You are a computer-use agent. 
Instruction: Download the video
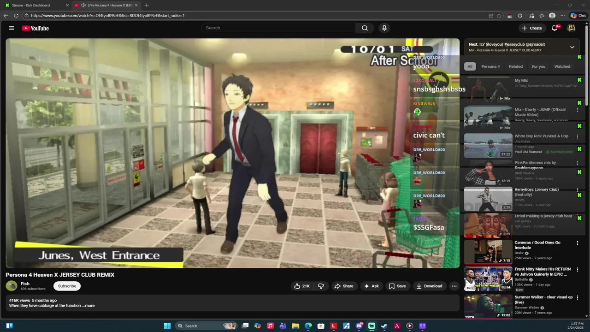coord(430,286)
